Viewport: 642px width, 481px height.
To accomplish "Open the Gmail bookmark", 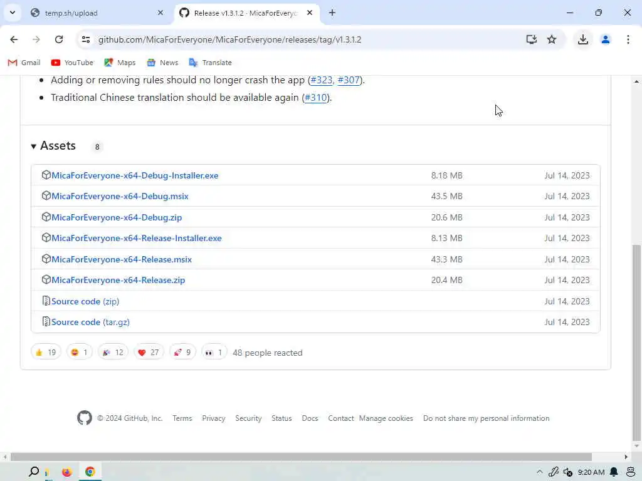I will (24, 63).
